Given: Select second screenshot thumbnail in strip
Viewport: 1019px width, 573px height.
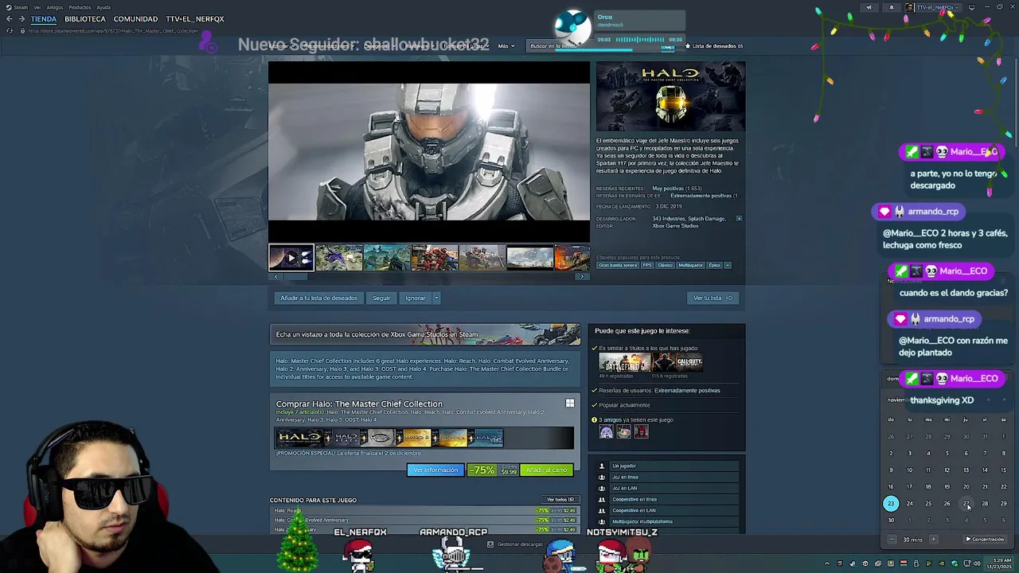Looking at the screenshot, I should tap(338, 258).
